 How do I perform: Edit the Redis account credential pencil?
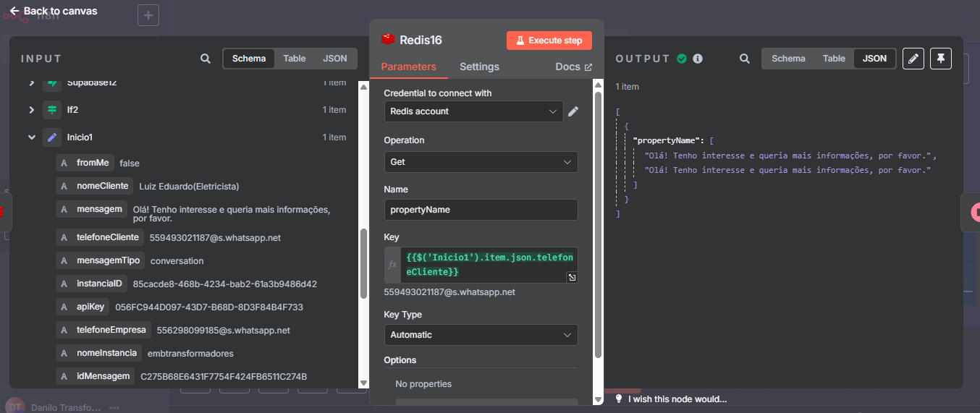[573, 111]
